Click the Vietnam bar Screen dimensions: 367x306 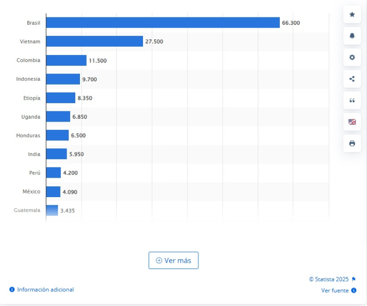94,42
